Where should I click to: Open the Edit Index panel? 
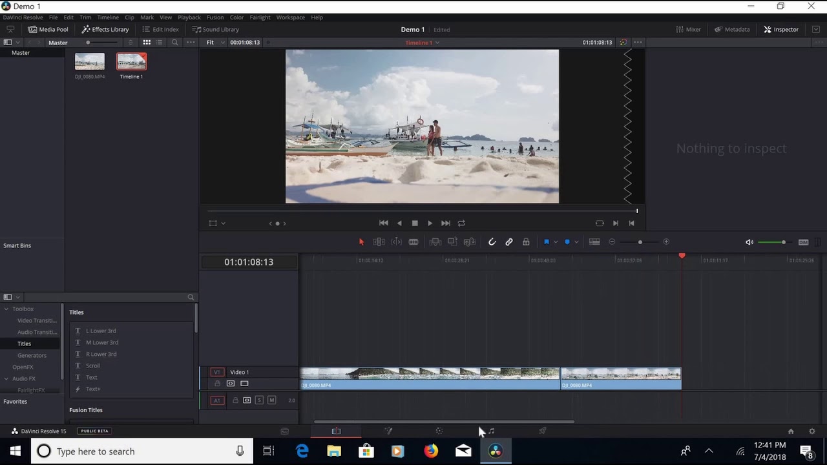pyautogui.click(x=160, y=29)
